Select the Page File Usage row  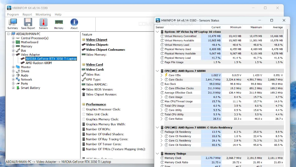click(x=222, y=62)
